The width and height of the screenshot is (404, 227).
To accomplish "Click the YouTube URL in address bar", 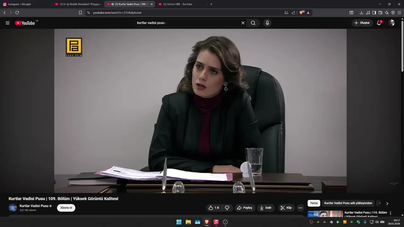I will 117,13.
